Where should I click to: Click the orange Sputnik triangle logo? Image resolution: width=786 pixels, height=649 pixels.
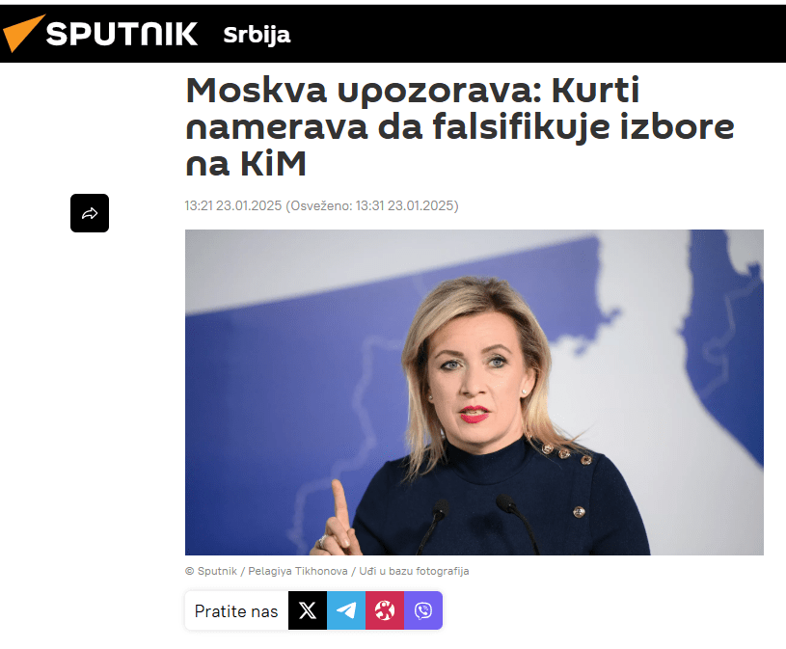pos(22,33)
